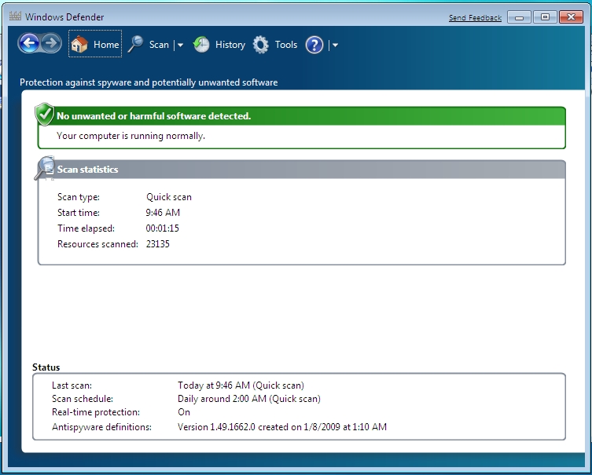592x475 pixels.
Task: Click the start time value '9:46 AM'
Action: tap(163, 213)
